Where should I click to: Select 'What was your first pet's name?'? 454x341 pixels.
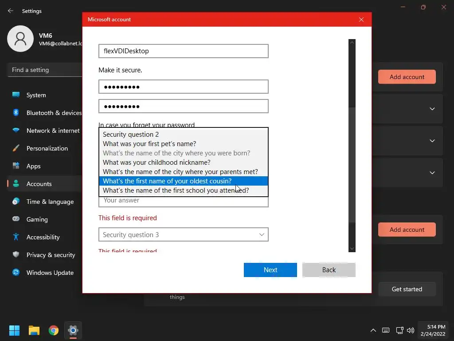coord(184,143)
